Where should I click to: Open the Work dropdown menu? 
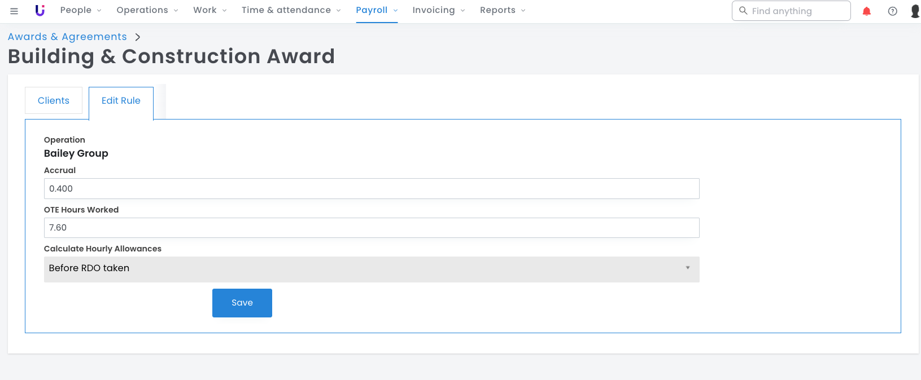[x=209, y=11]
